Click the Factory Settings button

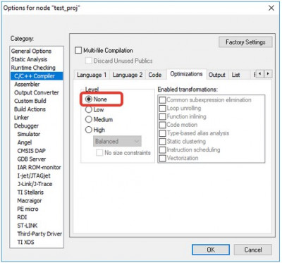pos(245,42)
